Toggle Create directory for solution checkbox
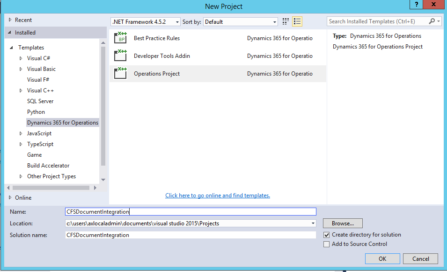 pos(326,235)
